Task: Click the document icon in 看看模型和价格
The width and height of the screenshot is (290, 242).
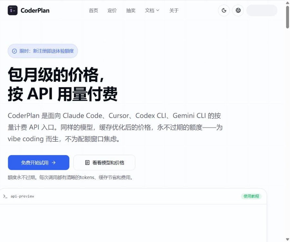Action: point(87,163)
